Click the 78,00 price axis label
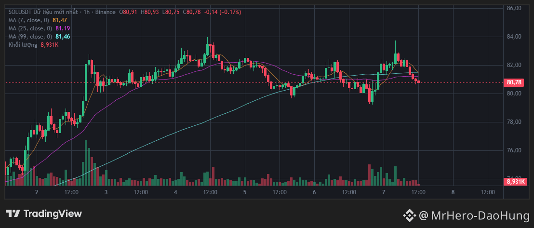Screen dimensions: 534x228 coord(515,122)
